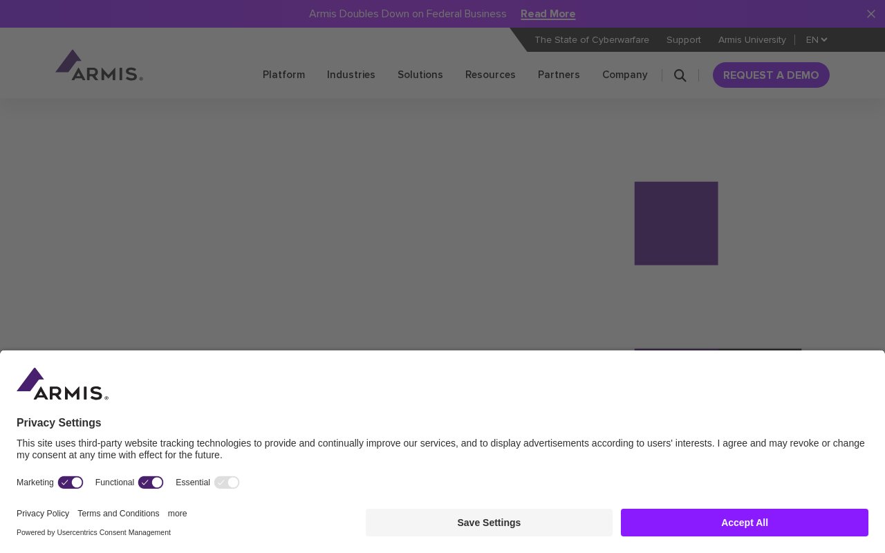
Task: Click Save Settings button
Action: coord(489,523)
